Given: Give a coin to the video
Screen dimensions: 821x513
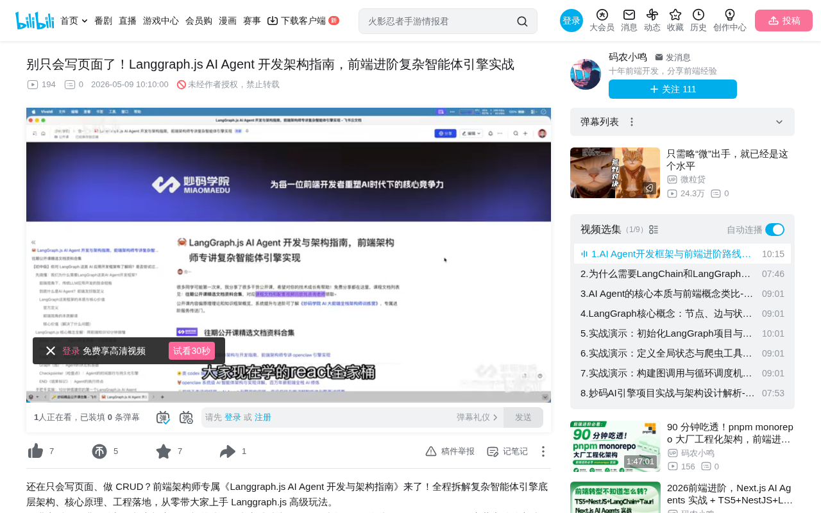Looking at the screenshot, I should (99, 451).
